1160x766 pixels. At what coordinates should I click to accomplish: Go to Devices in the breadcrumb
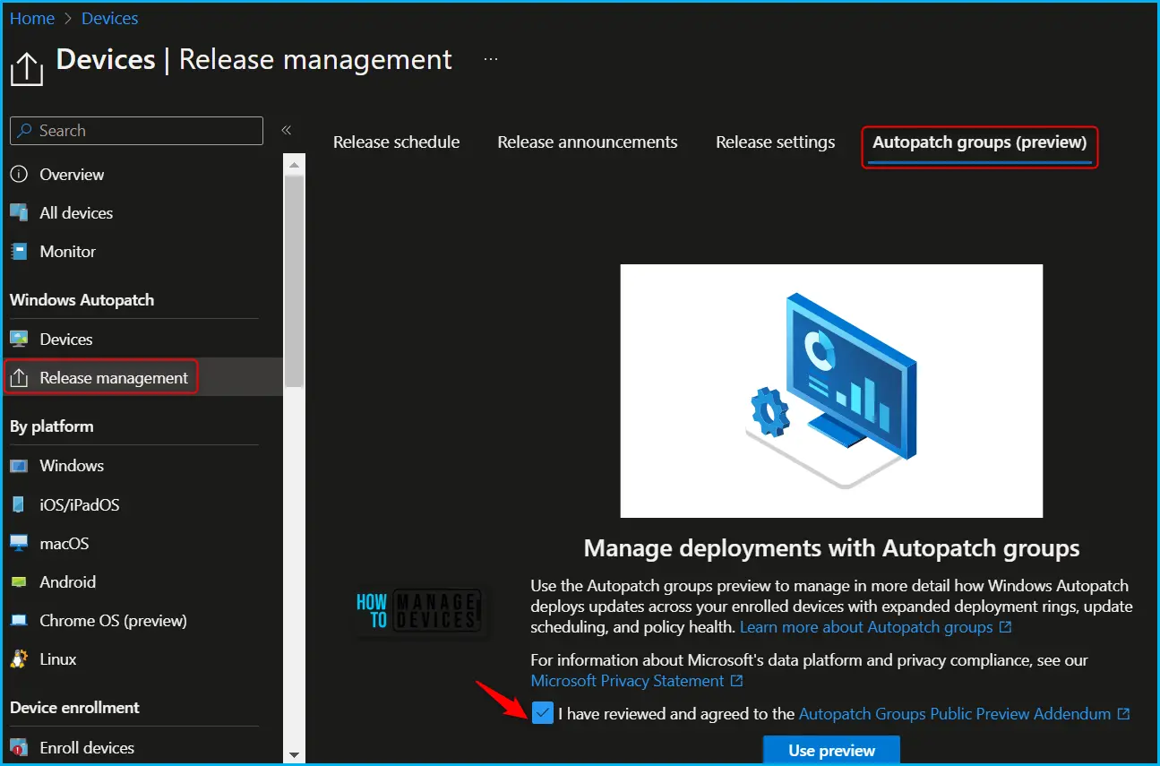tap(110, 18)
